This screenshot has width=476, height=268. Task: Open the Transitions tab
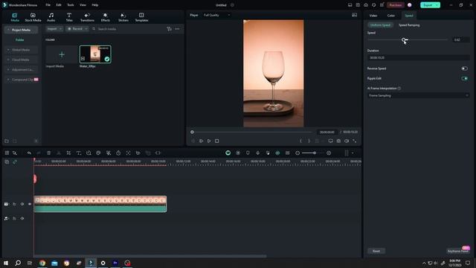click(x=87, y=17)
